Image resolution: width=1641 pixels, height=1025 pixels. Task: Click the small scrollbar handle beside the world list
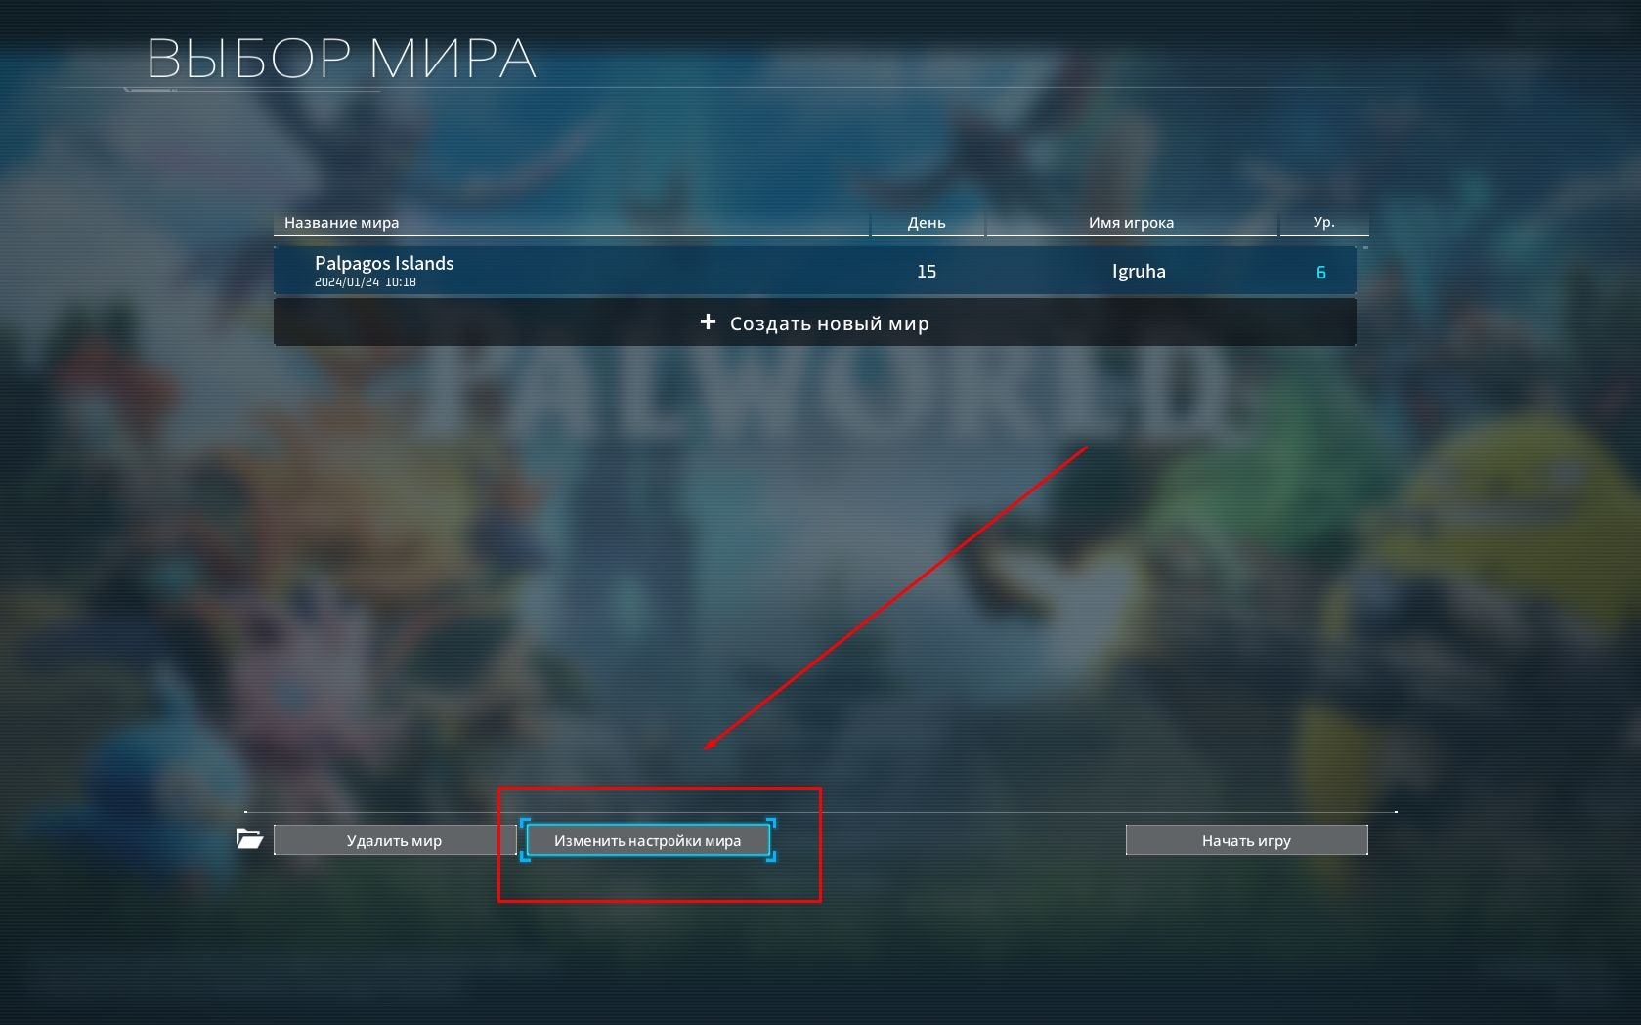[x=1365, y=248]
